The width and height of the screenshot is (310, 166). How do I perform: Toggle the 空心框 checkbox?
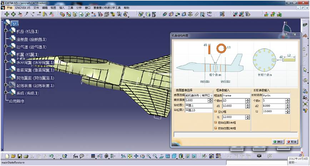215,112
